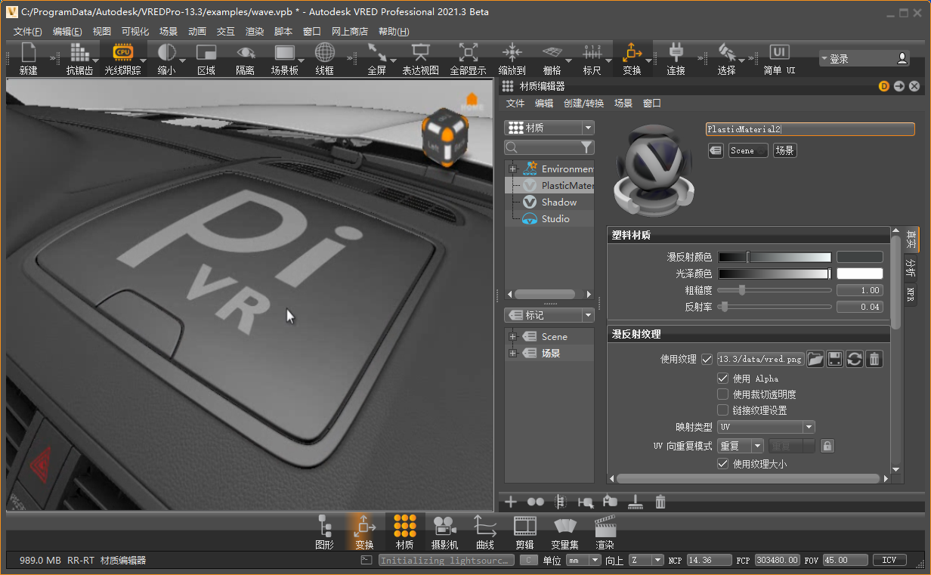Click the 新建 (New) toolbar icon
Screen dimensions: 931x575
click(x=28, y=53)
